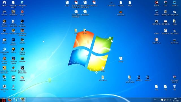Open the World of Warcraft shortcut
Image resolution: width=181 pixels, height=102 pixels.
(22, 51)
